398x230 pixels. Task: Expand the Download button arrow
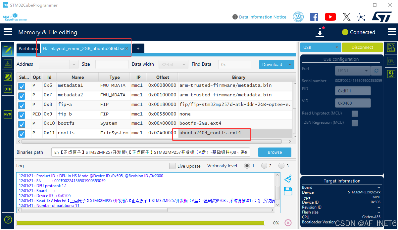(290, 64)
